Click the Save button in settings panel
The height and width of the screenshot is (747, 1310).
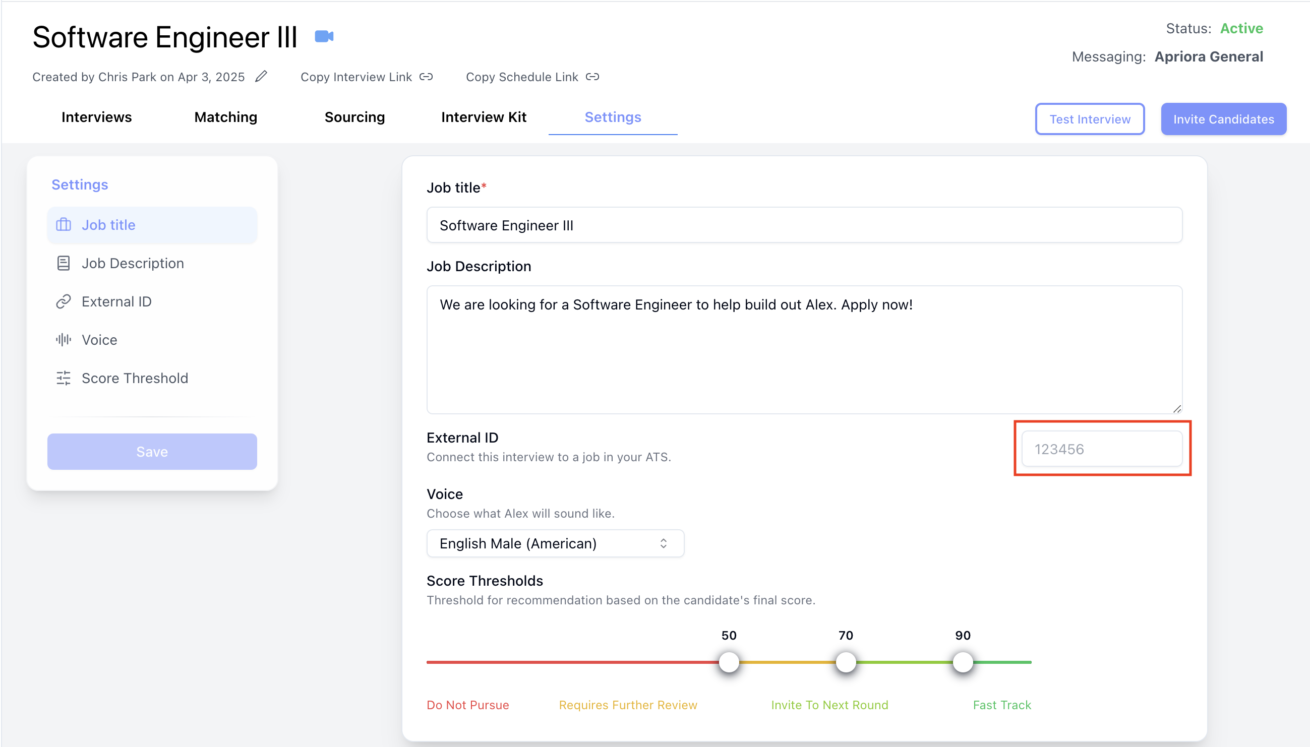point(152,452)
